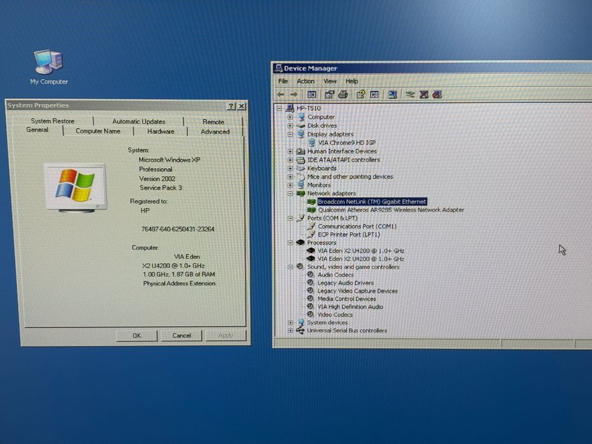Click the question-mark help button in System Properties
This screenshot has width=592, height=444.
232,106
